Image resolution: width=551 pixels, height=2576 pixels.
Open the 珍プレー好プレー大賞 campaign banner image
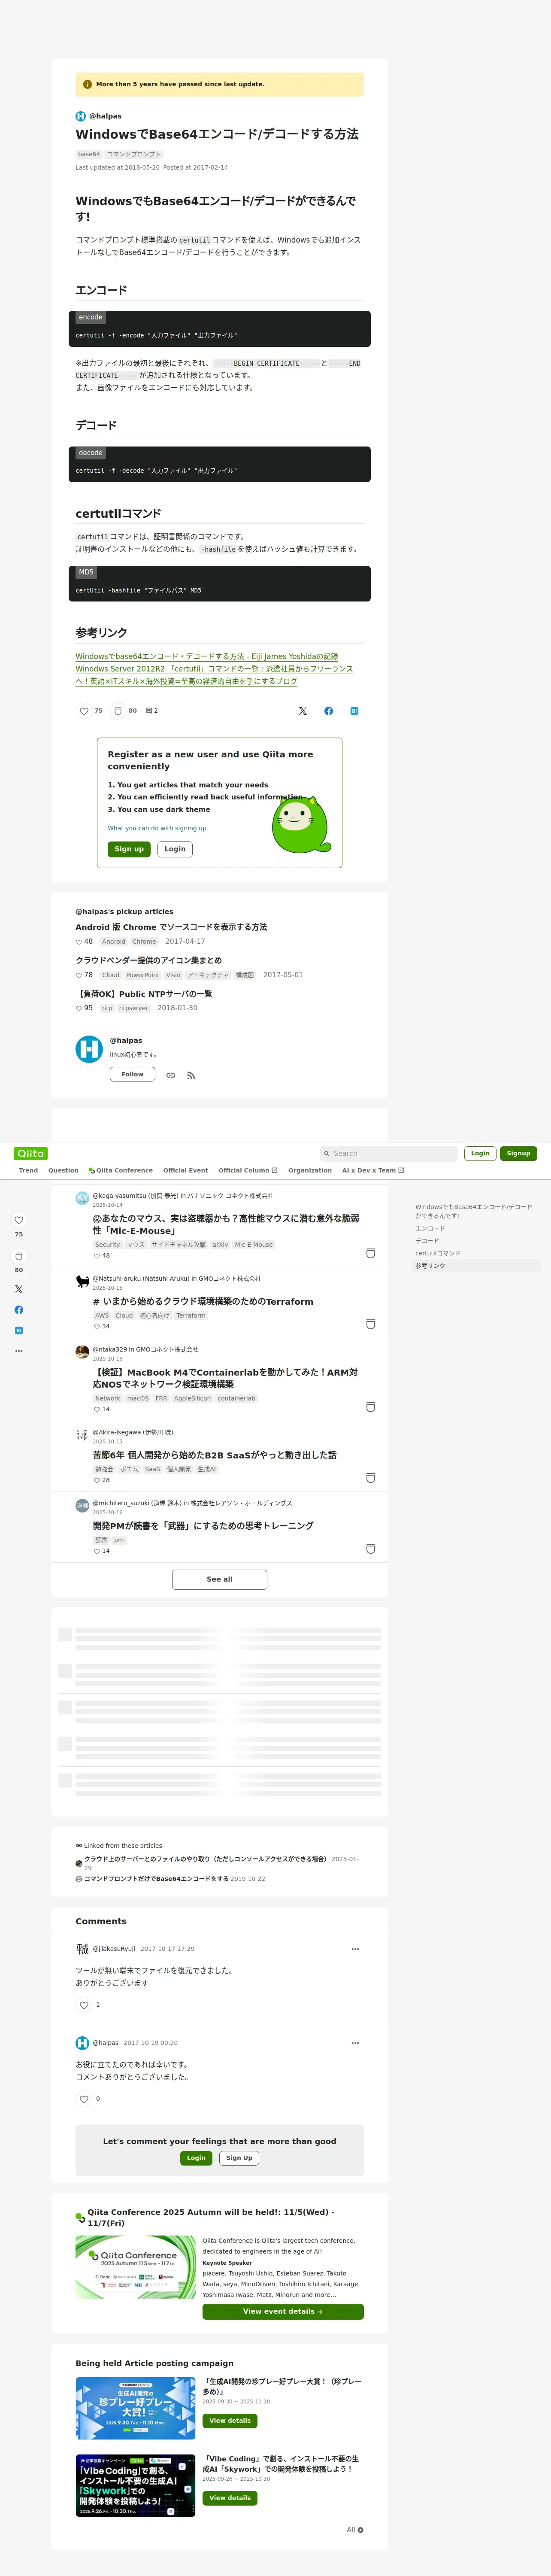tap(136, 2408)
